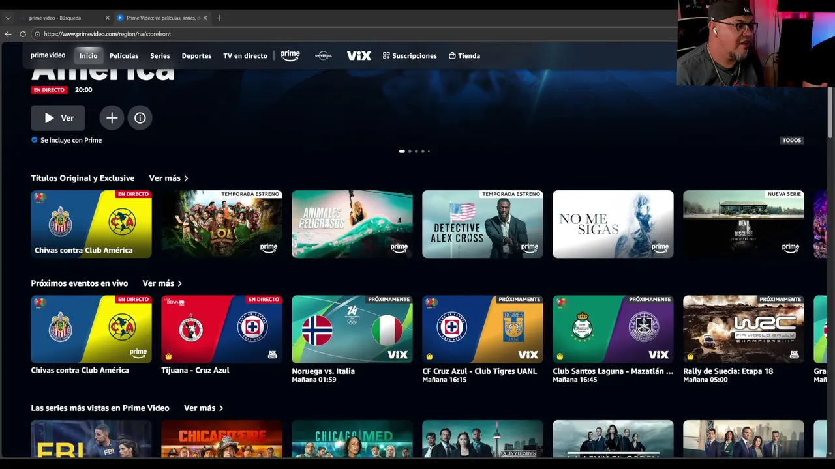835x469 pixels.
Task: Reload the page with refresh icon
Action: 23,34
